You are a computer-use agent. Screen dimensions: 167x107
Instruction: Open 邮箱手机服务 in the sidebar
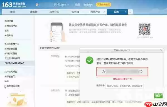[11, 53]
